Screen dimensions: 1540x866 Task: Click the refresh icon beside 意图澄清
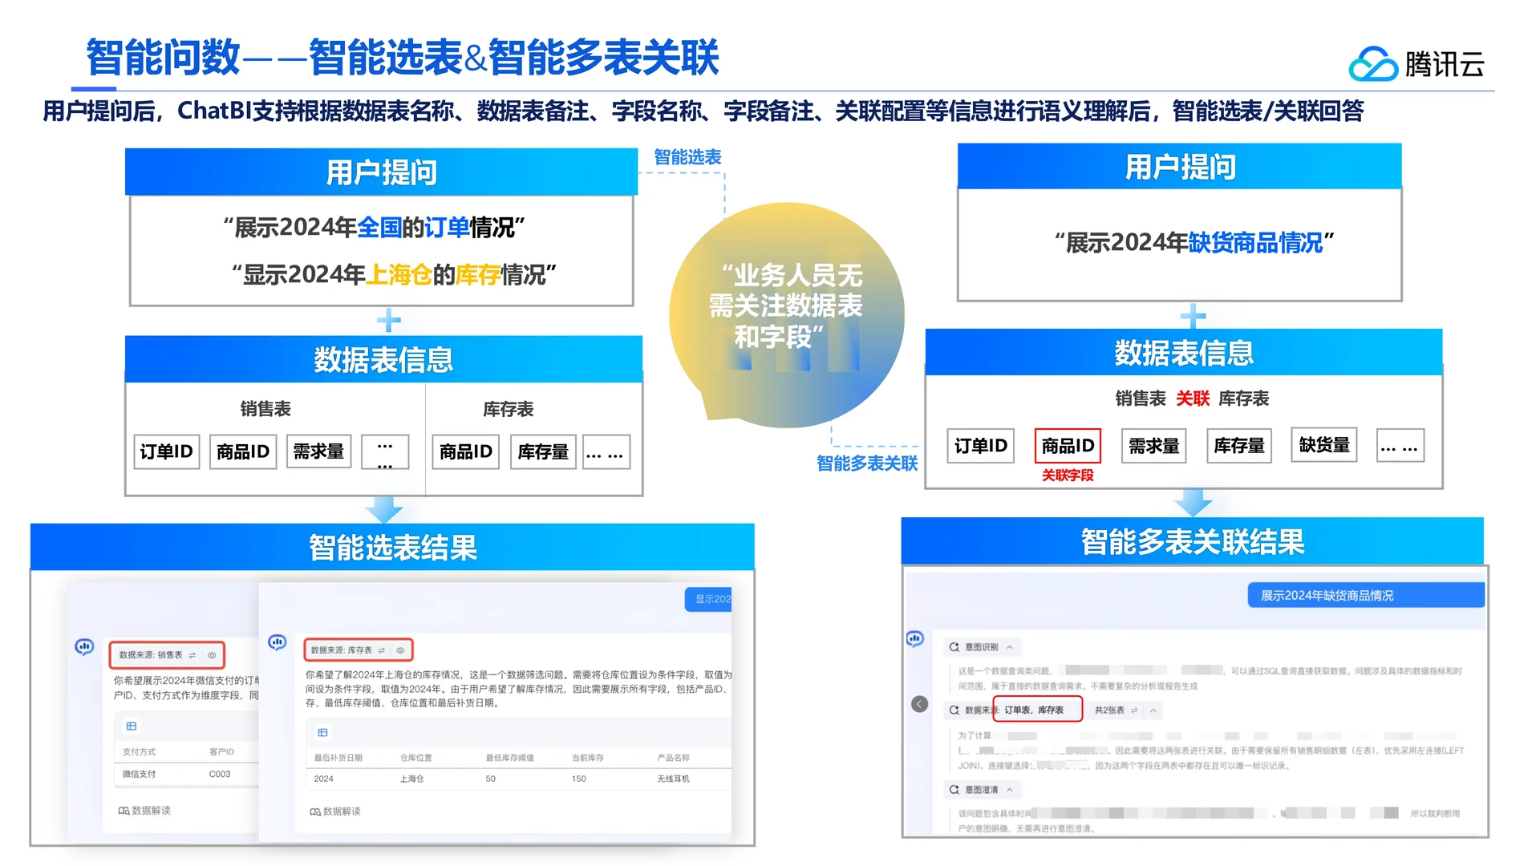(x=954, y=790)
